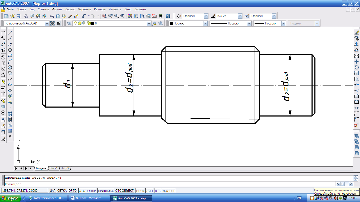Select the Spline draw tool
360x202 pixels.
[x=10, y=79]
